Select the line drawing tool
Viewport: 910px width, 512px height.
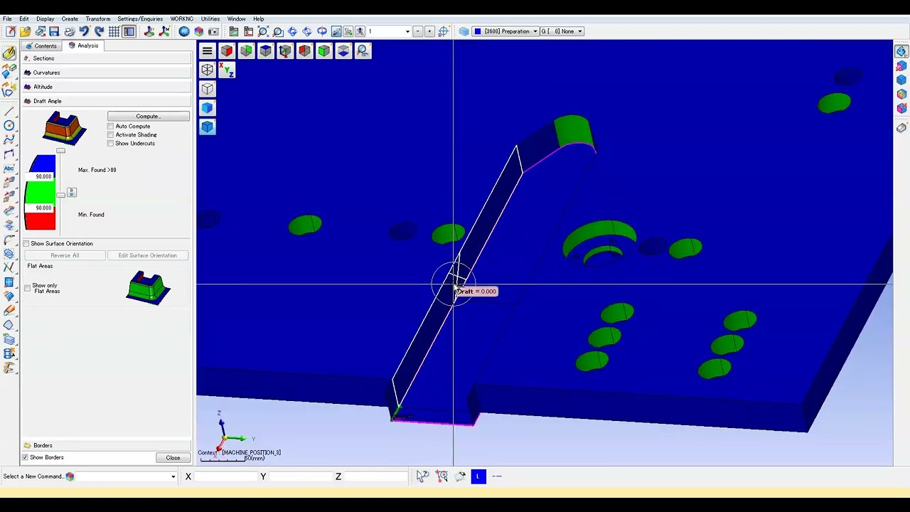tap(9, 111)
